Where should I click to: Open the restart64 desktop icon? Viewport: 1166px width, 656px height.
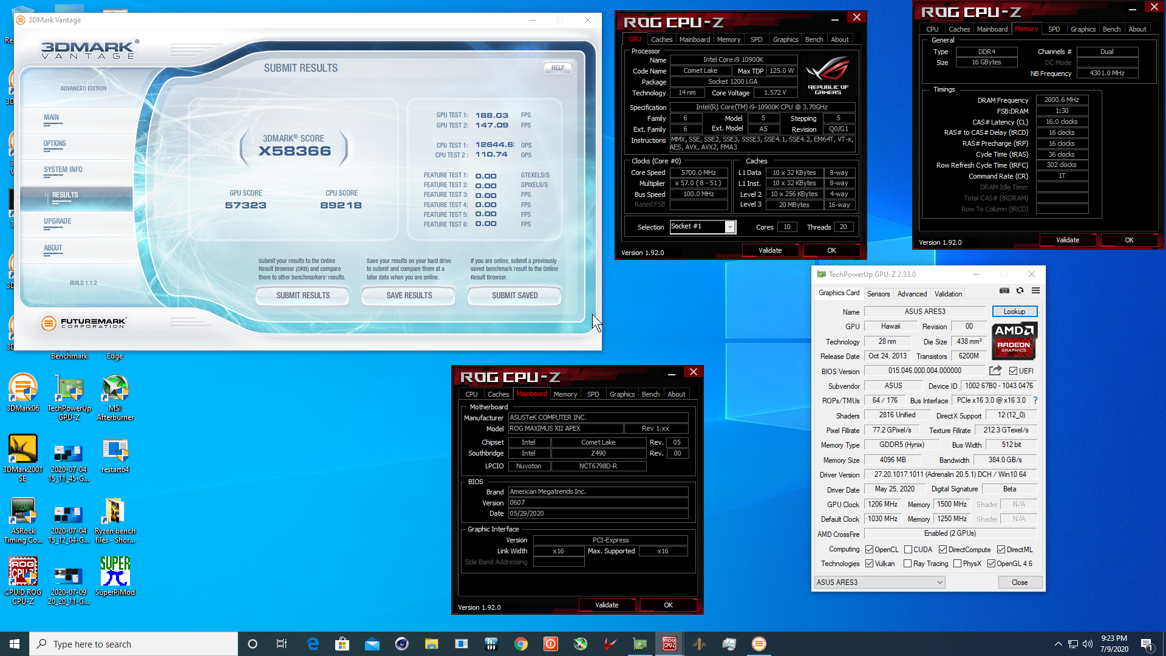click(115, 456)
